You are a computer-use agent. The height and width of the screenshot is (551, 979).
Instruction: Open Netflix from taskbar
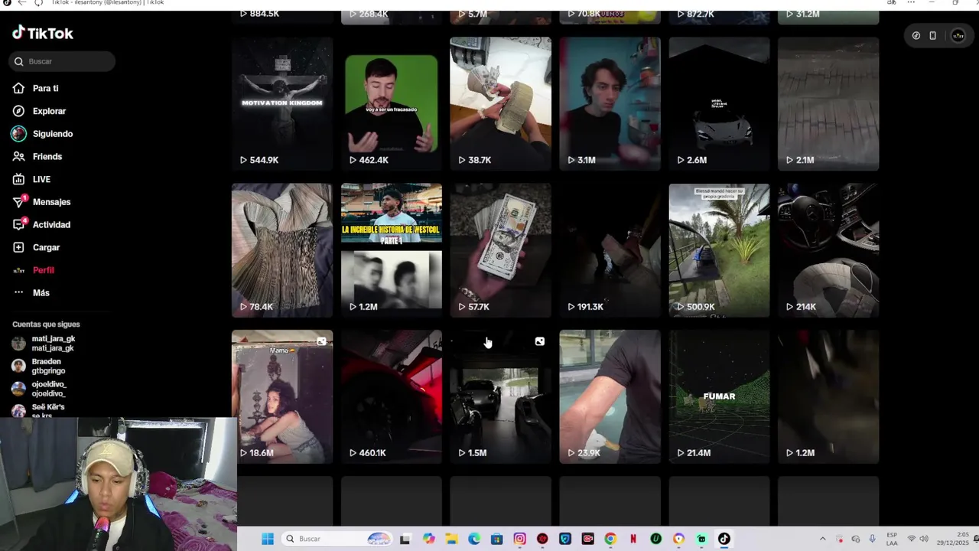click(633, 539)
